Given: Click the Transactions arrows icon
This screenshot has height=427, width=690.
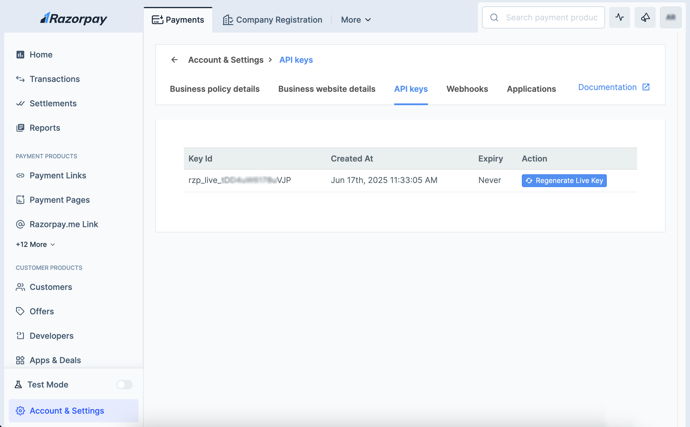Looking at the screenshot, I should coord(20,79).
